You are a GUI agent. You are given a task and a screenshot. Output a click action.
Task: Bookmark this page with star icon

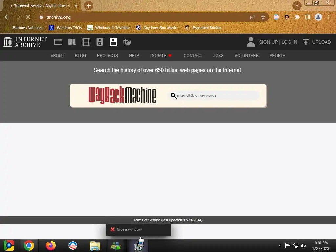[263, 17]
